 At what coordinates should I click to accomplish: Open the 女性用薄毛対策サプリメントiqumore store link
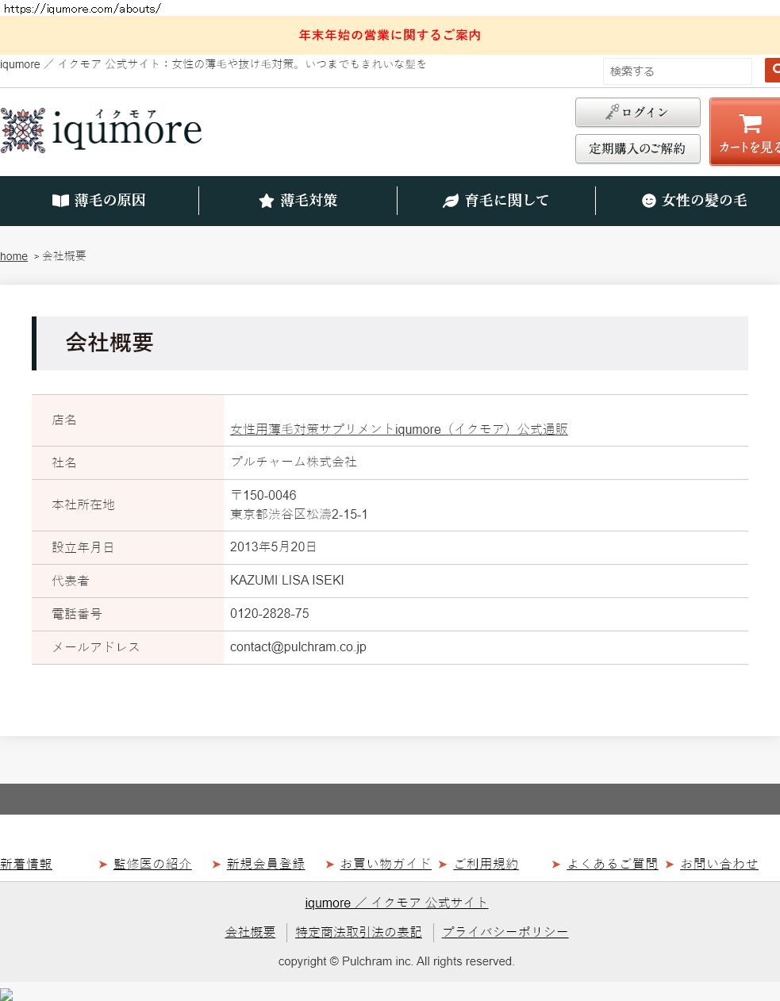click(398, 429)
